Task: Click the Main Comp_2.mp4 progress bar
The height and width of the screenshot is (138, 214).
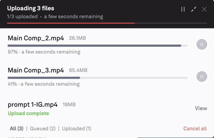Action: click(x=97, y=46)
